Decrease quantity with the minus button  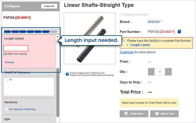(151, 72)
